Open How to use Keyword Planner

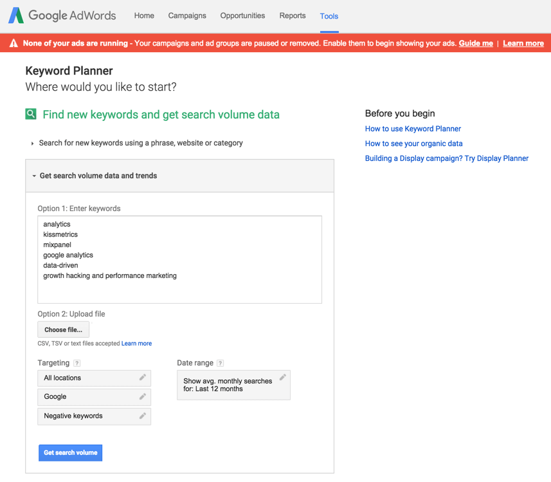(x=413, y=129)
